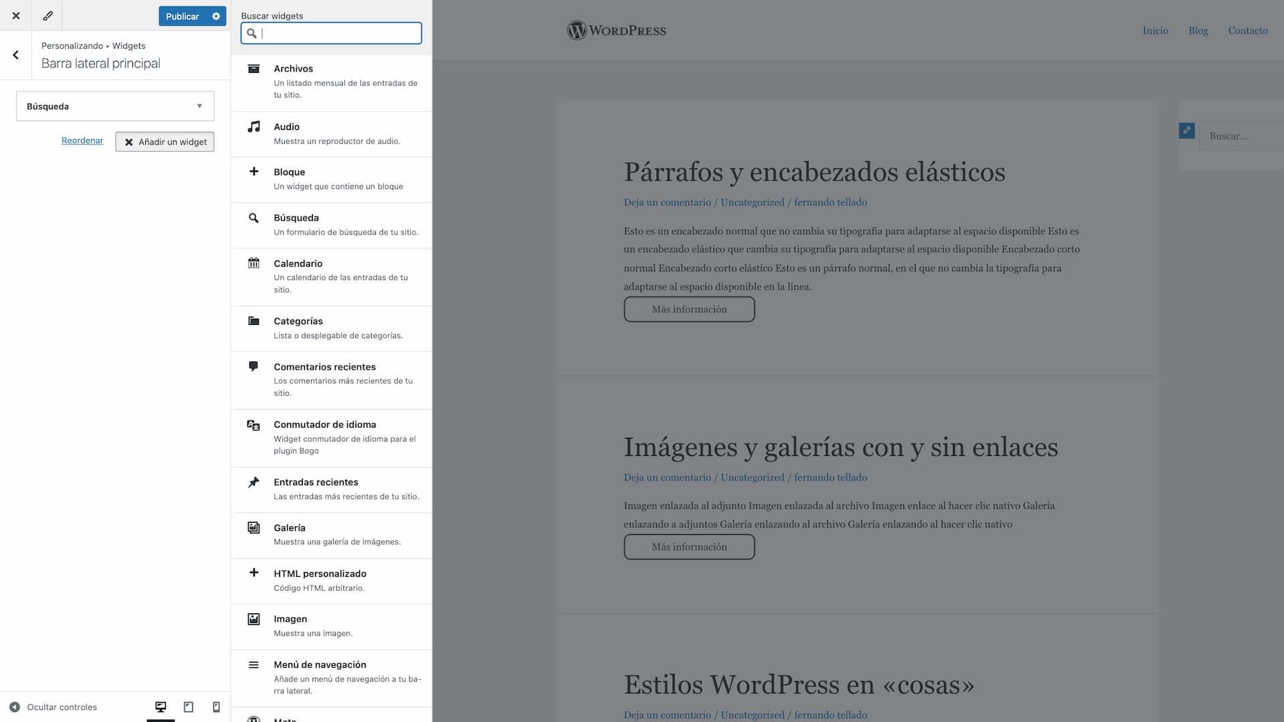Image resolution: width=1284 pixels, height=722 pixels.
Task: Choose the Conmutador de idioma translate icon
Action: (253, 425)
